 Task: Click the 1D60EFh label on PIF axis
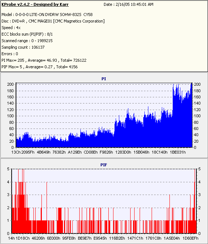tap(191, 239)
